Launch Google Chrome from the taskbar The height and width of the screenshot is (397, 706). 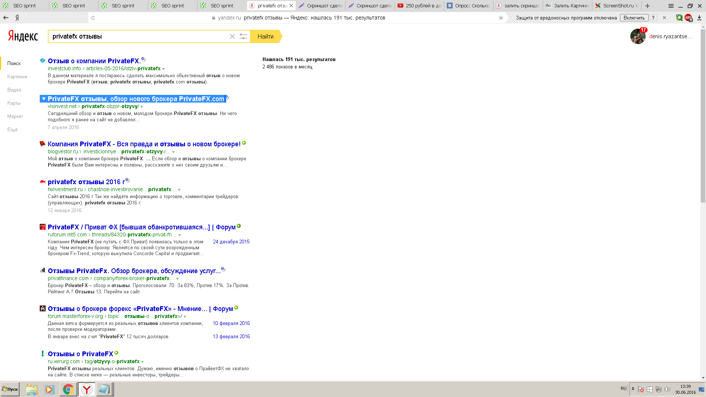(68, 389)
